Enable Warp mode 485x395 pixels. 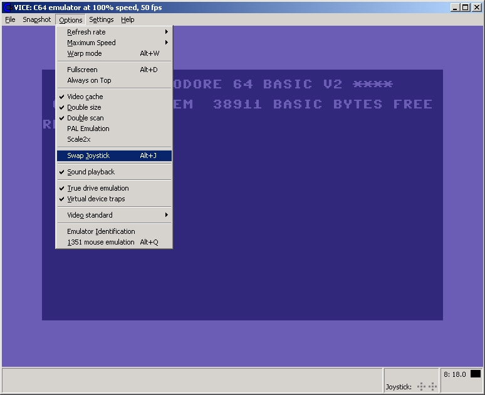(85, 53)
